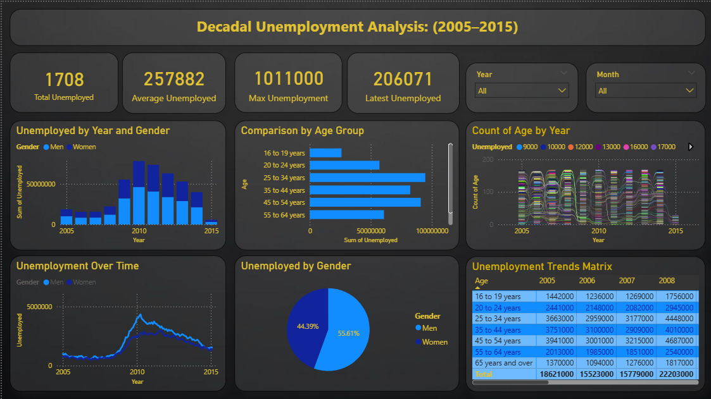This screenshot has width=711, height=399.
Task: Toggle Women in Unemployed by Year legend
Action: point(70,147)
